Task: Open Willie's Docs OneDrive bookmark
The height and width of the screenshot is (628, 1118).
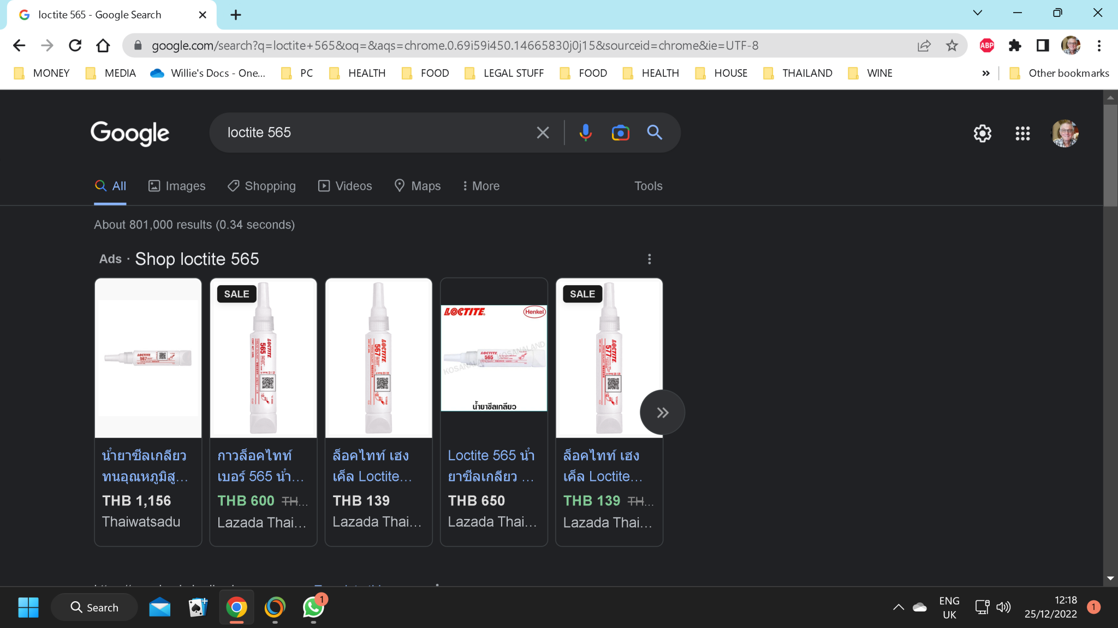Action: (x=208, y=73)
